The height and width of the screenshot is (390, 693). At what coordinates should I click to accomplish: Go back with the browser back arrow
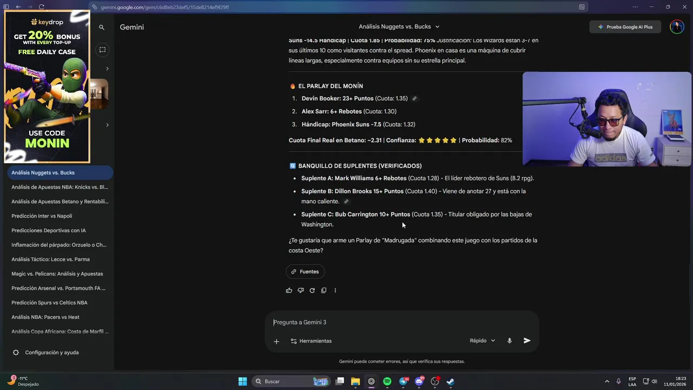tap(18, 7)
